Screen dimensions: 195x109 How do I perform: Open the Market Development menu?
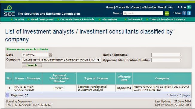[42, 19]
